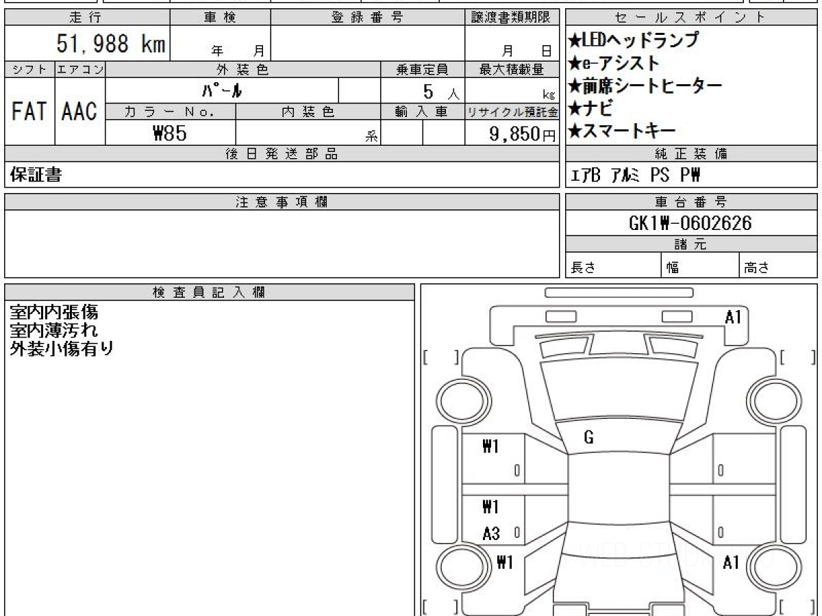Click the A1 mark on front bumper

point(733,317)
